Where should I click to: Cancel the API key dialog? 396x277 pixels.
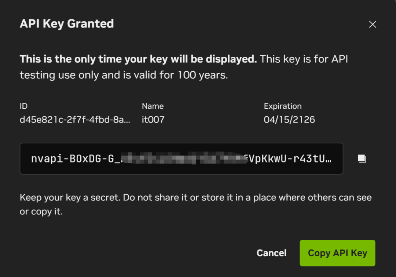point(271,253)
